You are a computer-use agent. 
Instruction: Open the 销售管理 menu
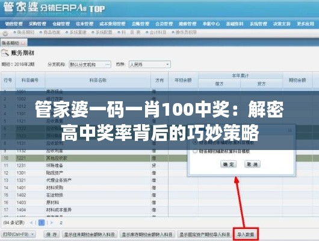click(14, 24)
